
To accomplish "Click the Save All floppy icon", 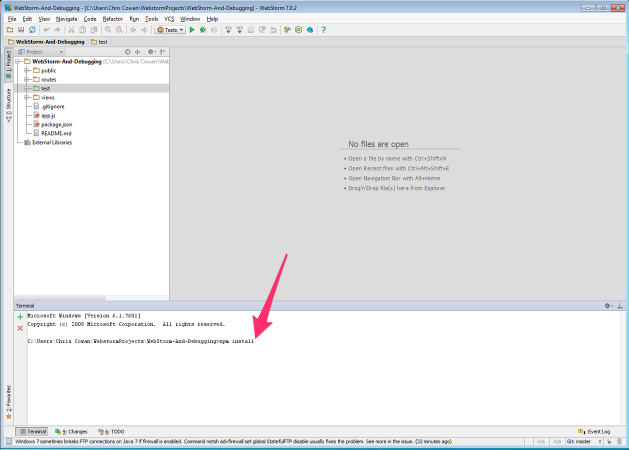I will tap(21, 30).
